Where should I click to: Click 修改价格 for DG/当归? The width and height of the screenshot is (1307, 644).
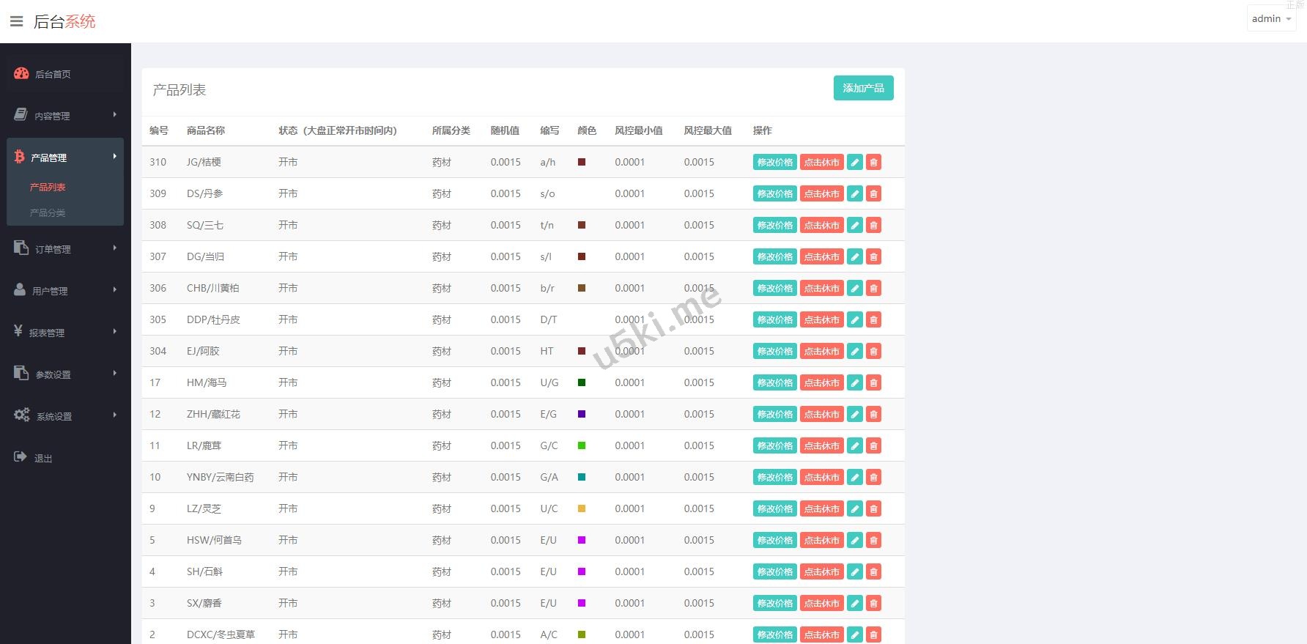(x=774, y=256)
